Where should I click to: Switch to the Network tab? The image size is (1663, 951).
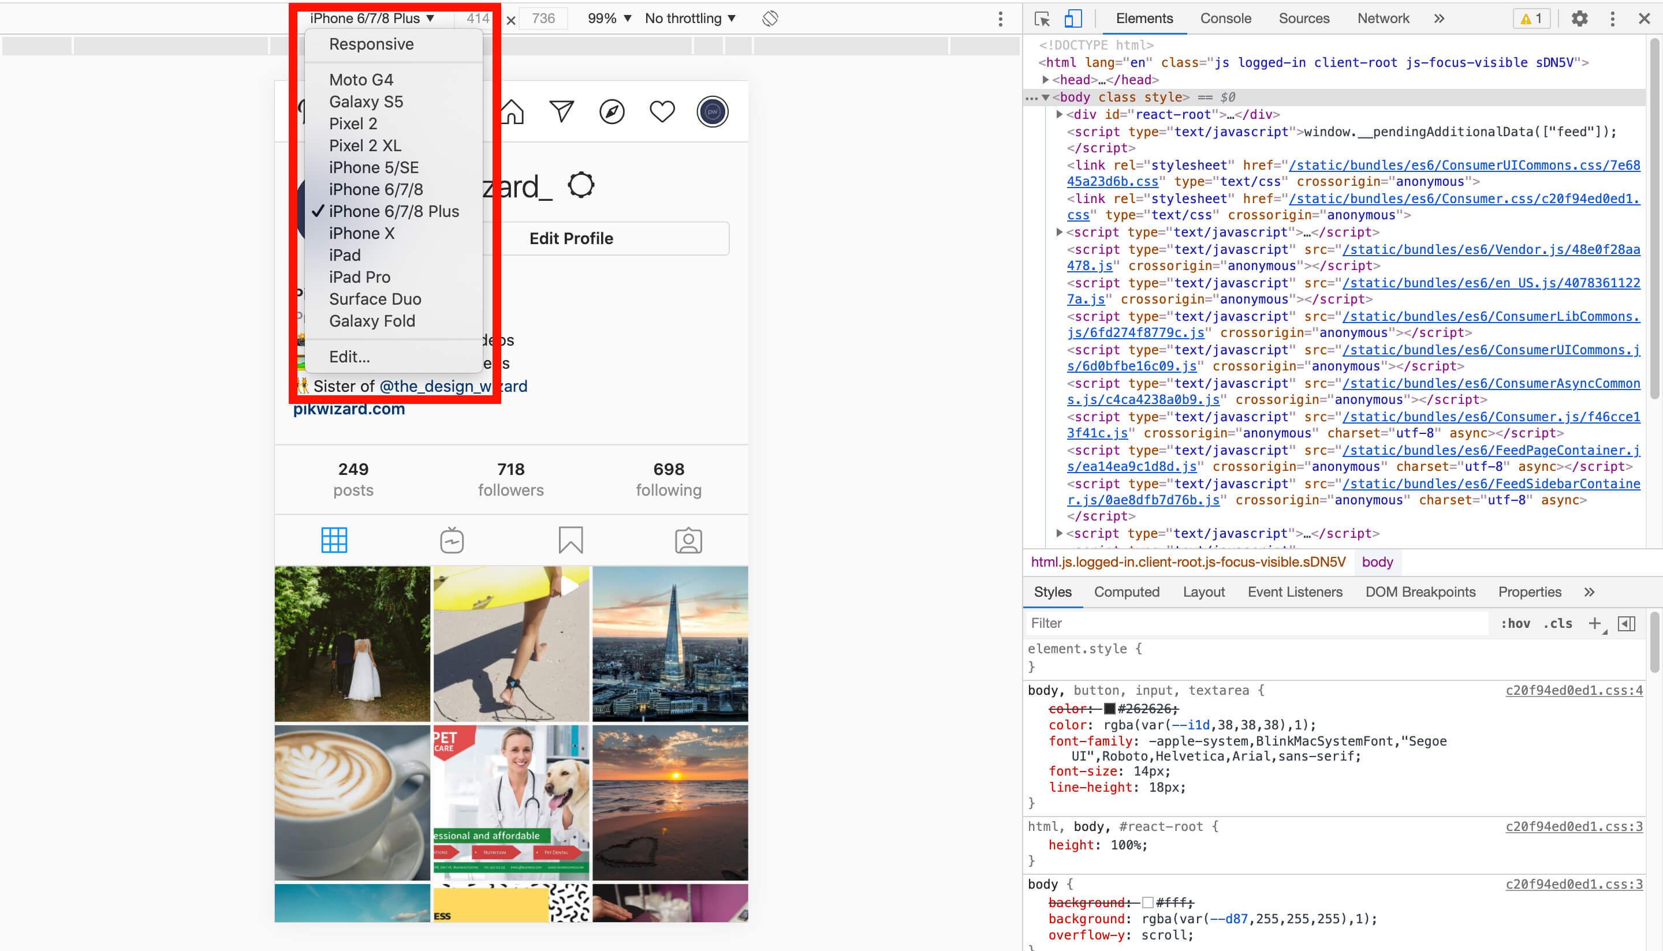point(1383,18)
